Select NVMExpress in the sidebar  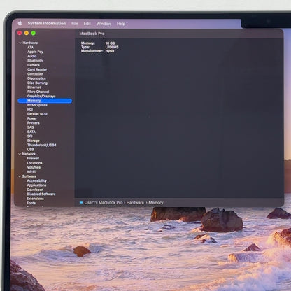(x=37, y=105)
